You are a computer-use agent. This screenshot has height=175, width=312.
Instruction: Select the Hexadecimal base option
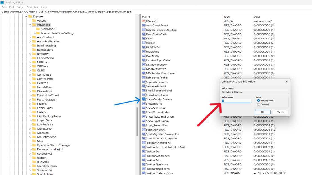(258, 101)
